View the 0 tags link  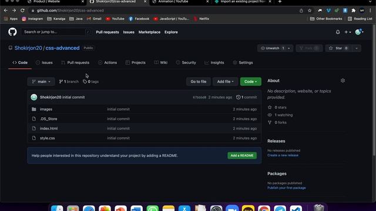point(90,81)
